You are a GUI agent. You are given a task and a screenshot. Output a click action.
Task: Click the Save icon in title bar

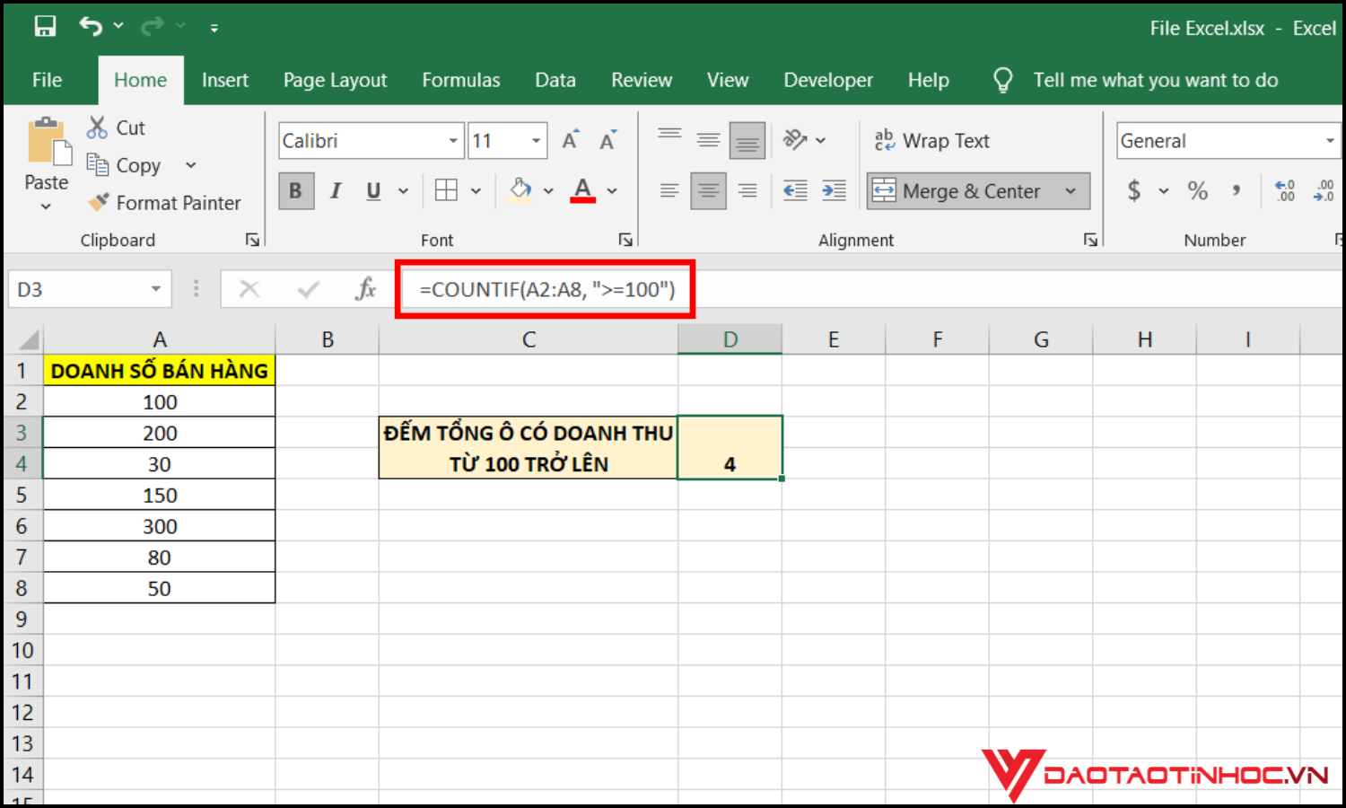[x=45, y=27]
